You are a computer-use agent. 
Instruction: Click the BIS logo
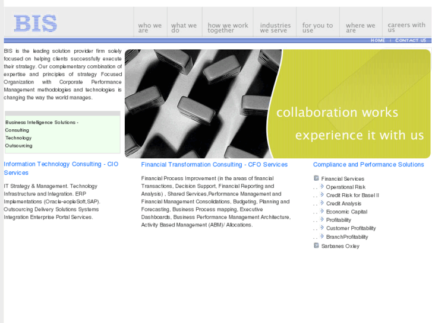coord(36,23)
